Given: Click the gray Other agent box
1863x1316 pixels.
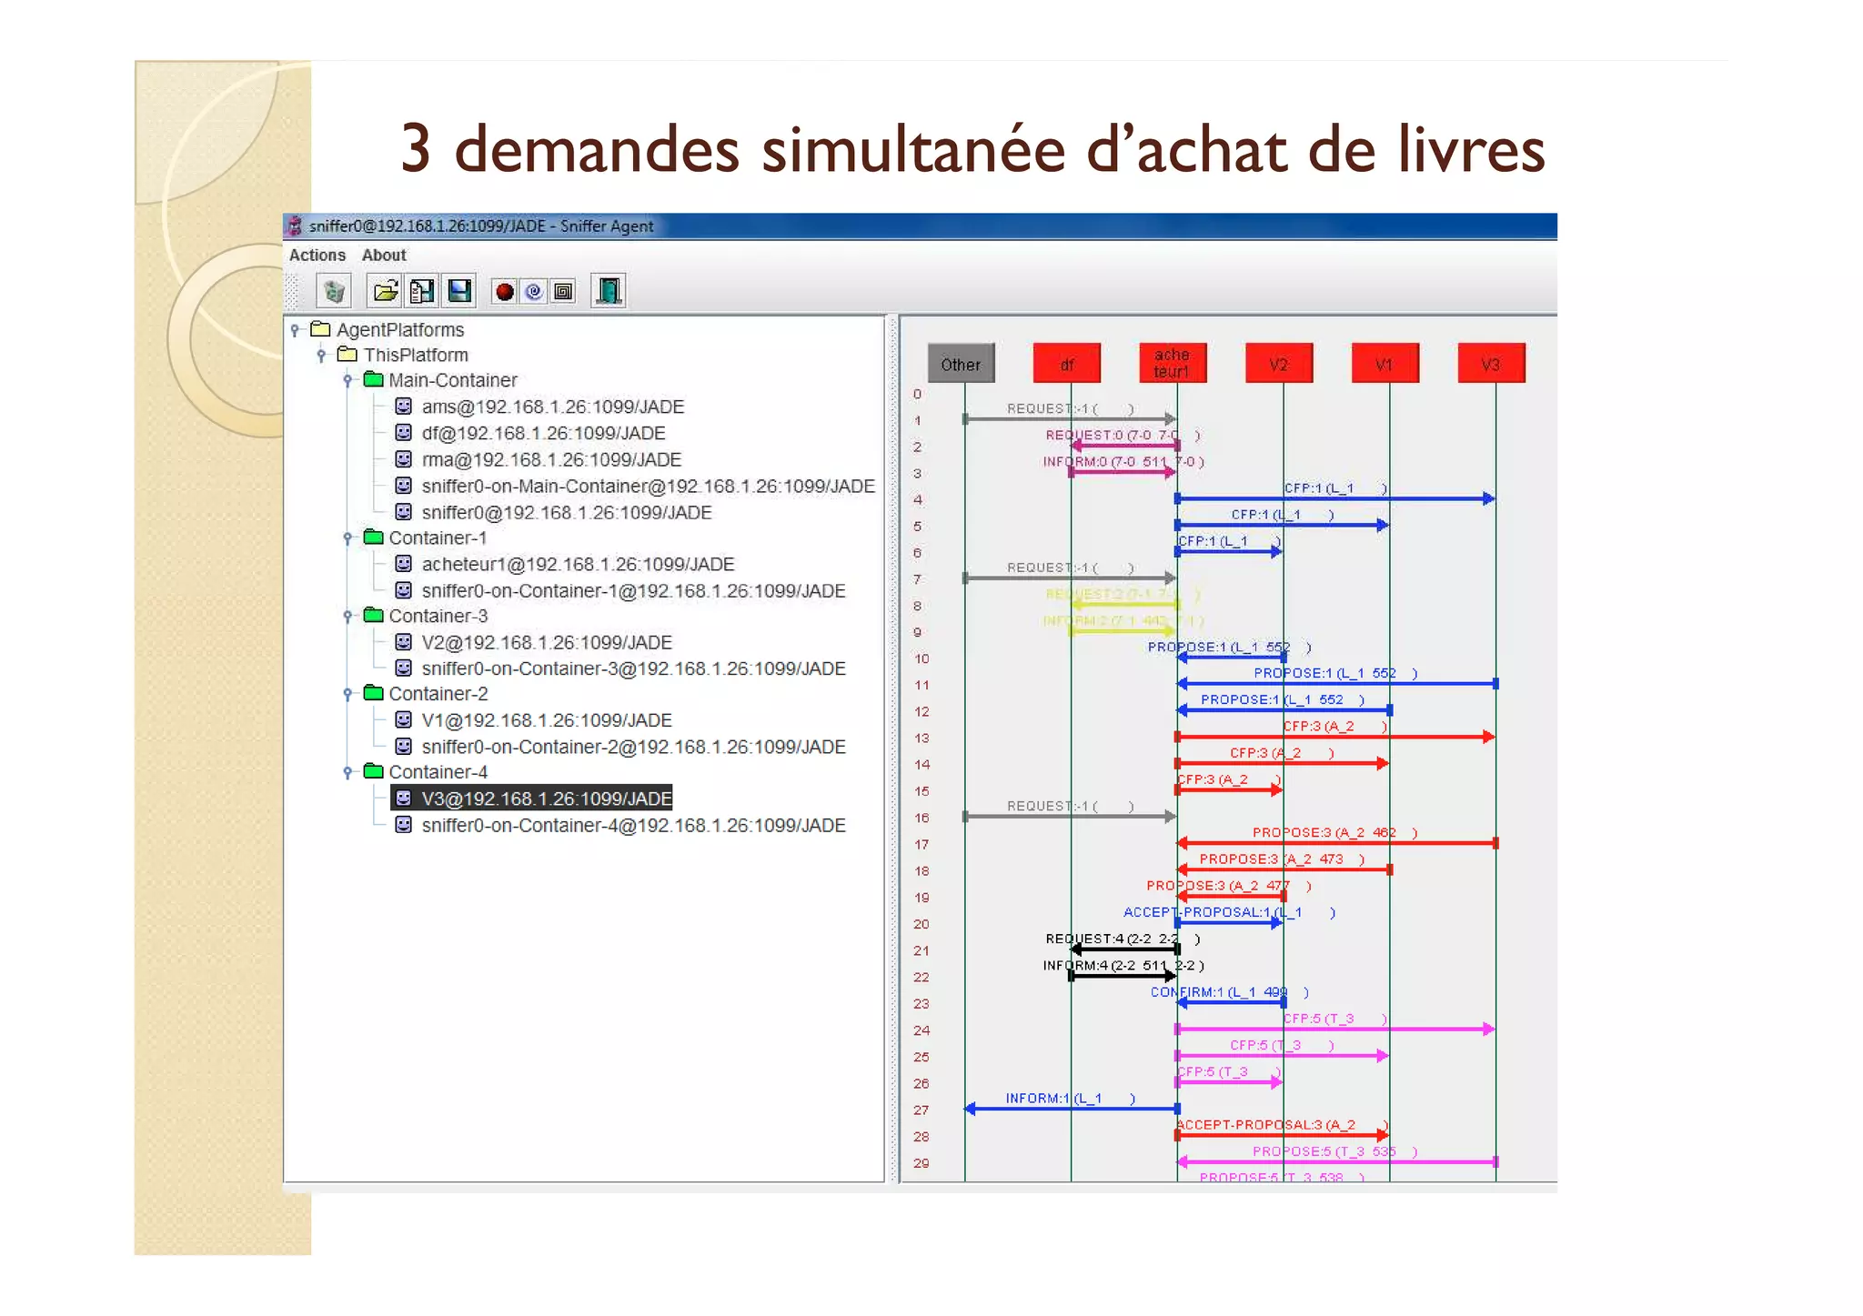Looking at the screenshot, I should [961, 364].
